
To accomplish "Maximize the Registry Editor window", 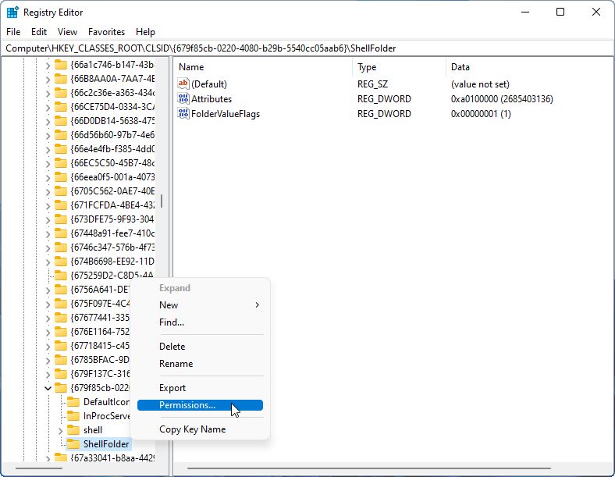I will [560, 12].
